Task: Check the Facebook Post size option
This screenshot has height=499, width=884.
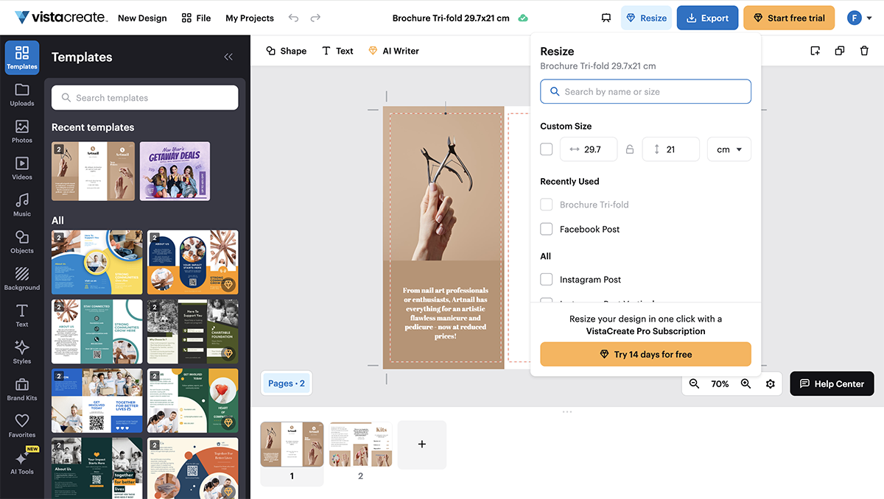Action: [546, 229]
